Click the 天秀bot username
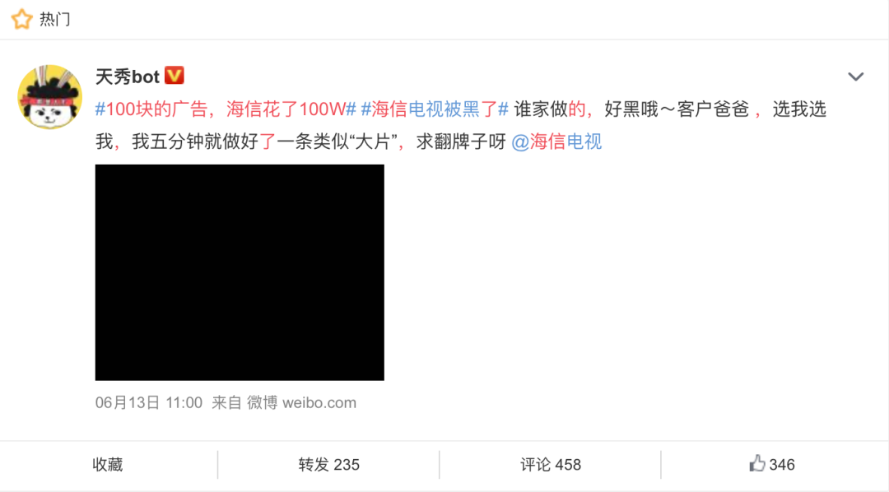The height and width of the screenshot is (492, 889). pyautogui.click(x=128, y=77)
